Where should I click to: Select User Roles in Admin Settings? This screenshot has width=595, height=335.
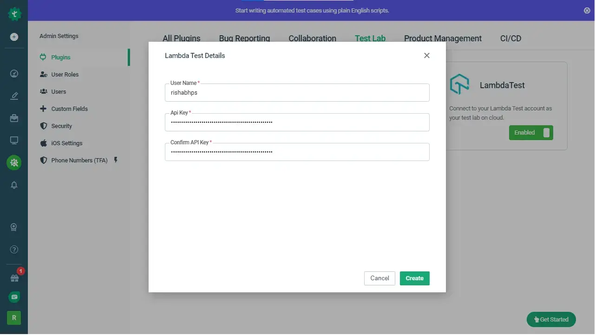pos(65,74)
